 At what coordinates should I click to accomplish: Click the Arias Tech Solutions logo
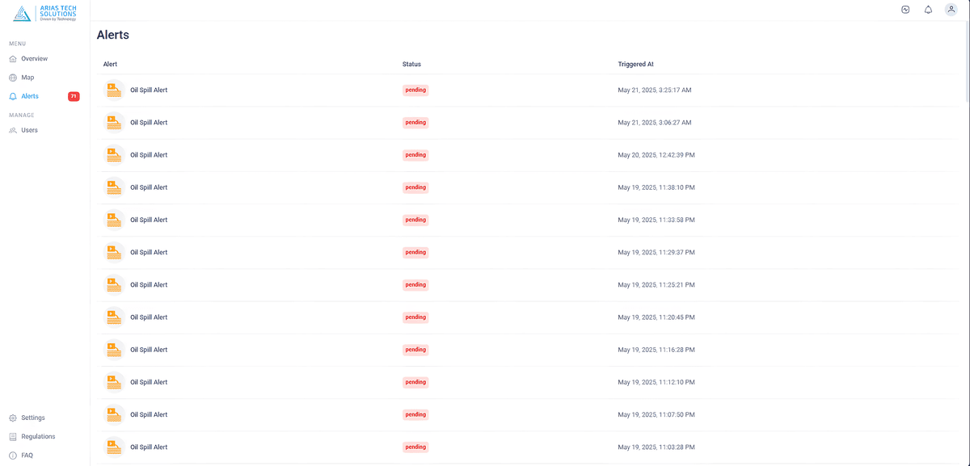(45, 14)
